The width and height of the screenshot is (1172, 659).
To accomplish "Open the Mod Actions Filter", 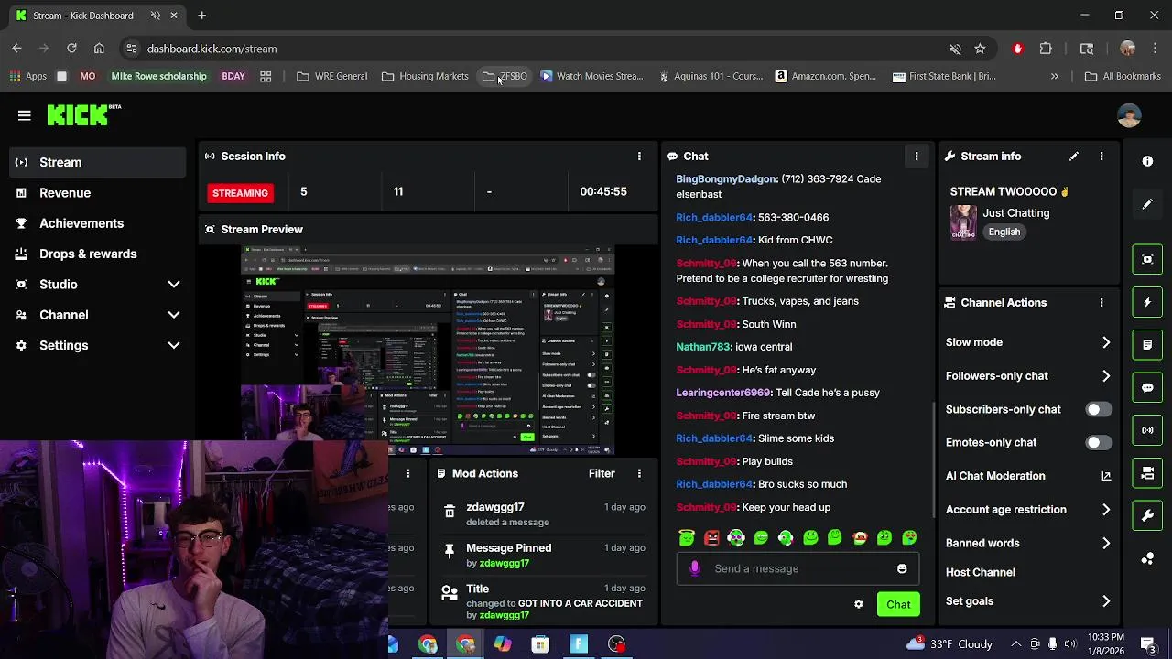I will pos(602,473).
